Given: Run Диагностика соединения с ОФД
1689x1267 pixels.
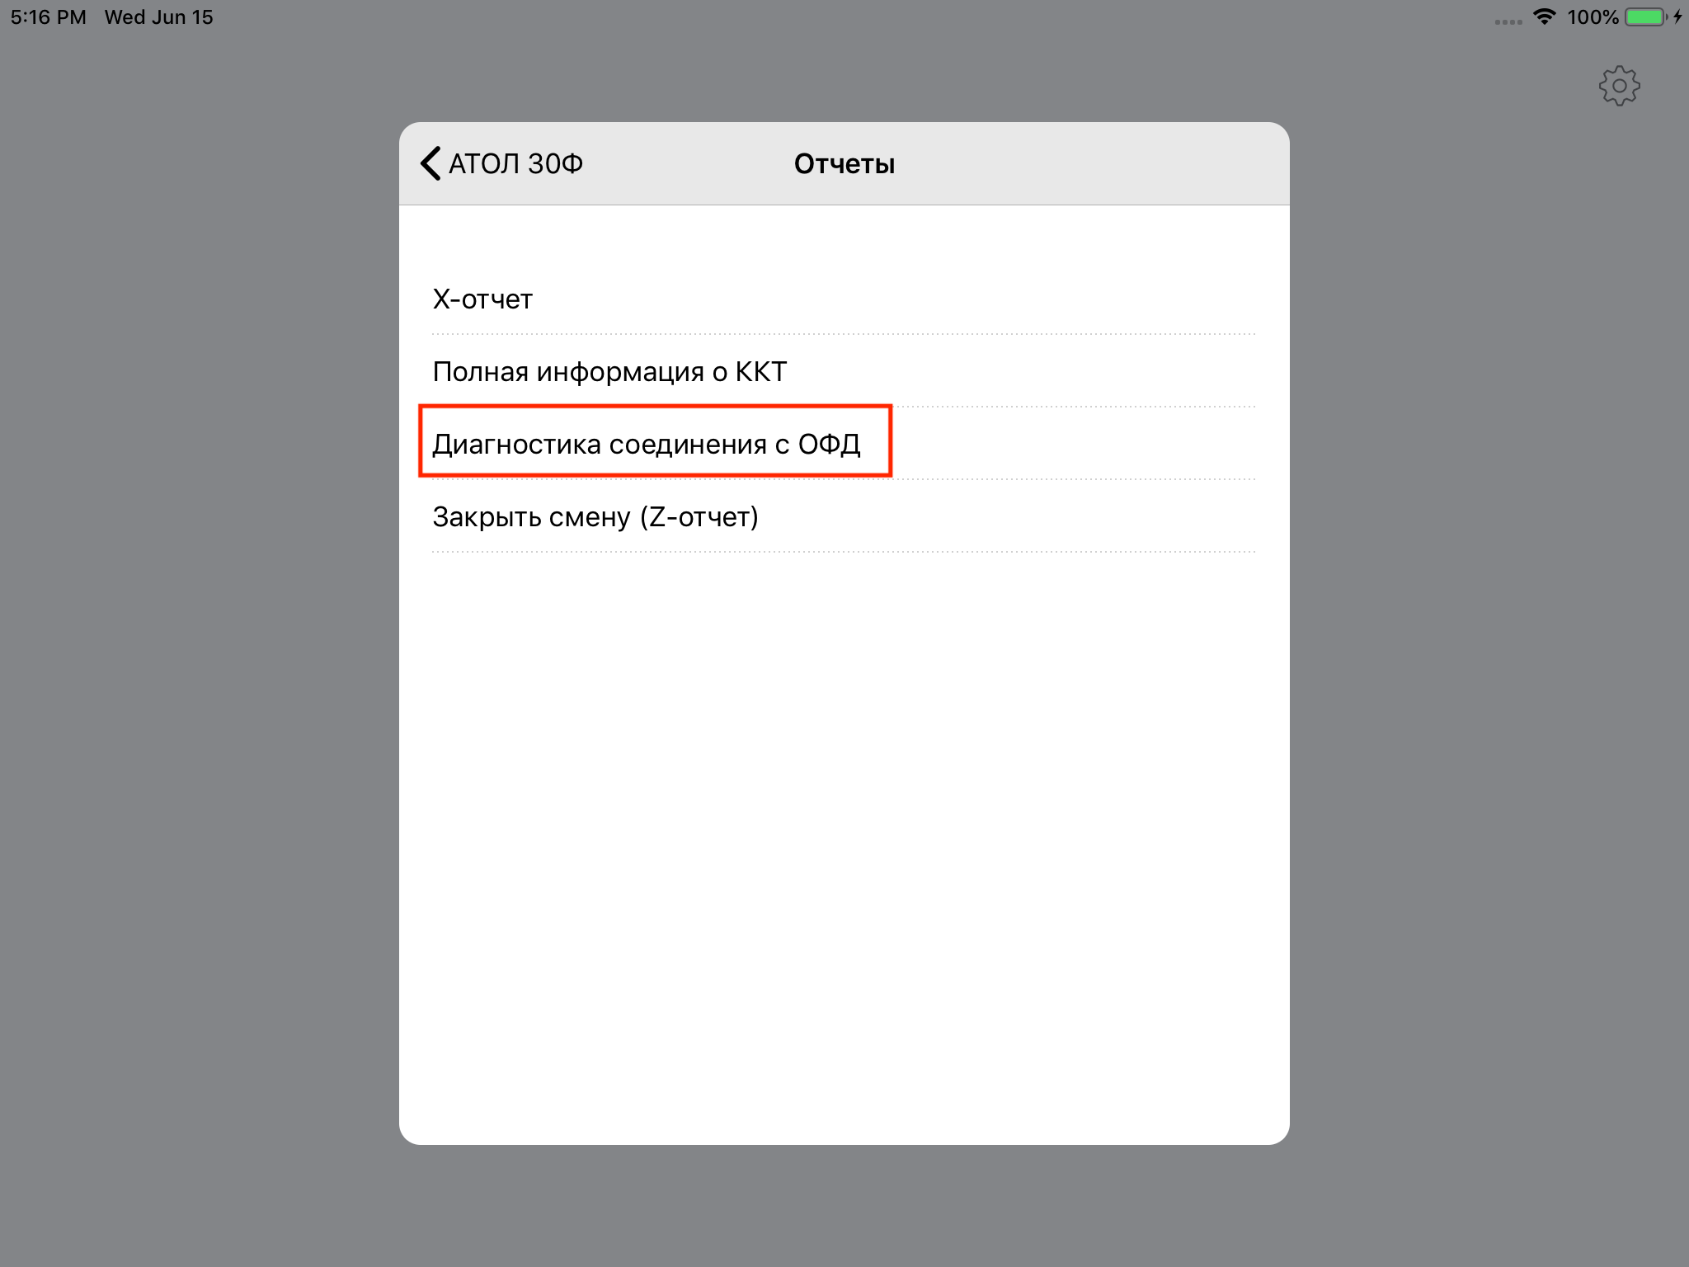Looking at the screenshot, I should coord(844,444).
